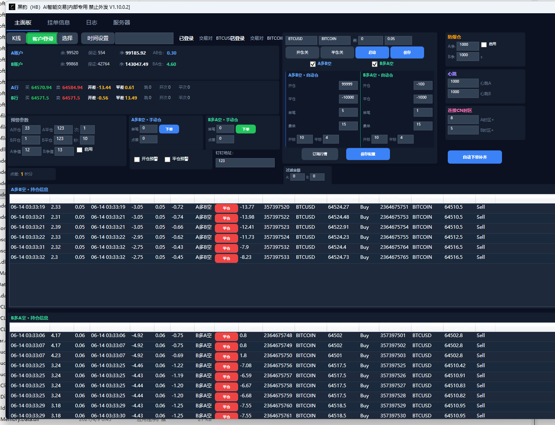
Task: Focus the BITCOIN symbol input field
Action: 335,40
